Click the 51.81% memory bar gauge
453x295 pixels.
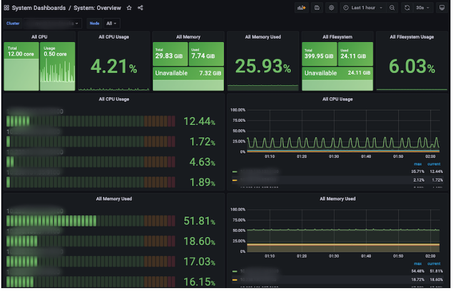click(x=91, y=221)
